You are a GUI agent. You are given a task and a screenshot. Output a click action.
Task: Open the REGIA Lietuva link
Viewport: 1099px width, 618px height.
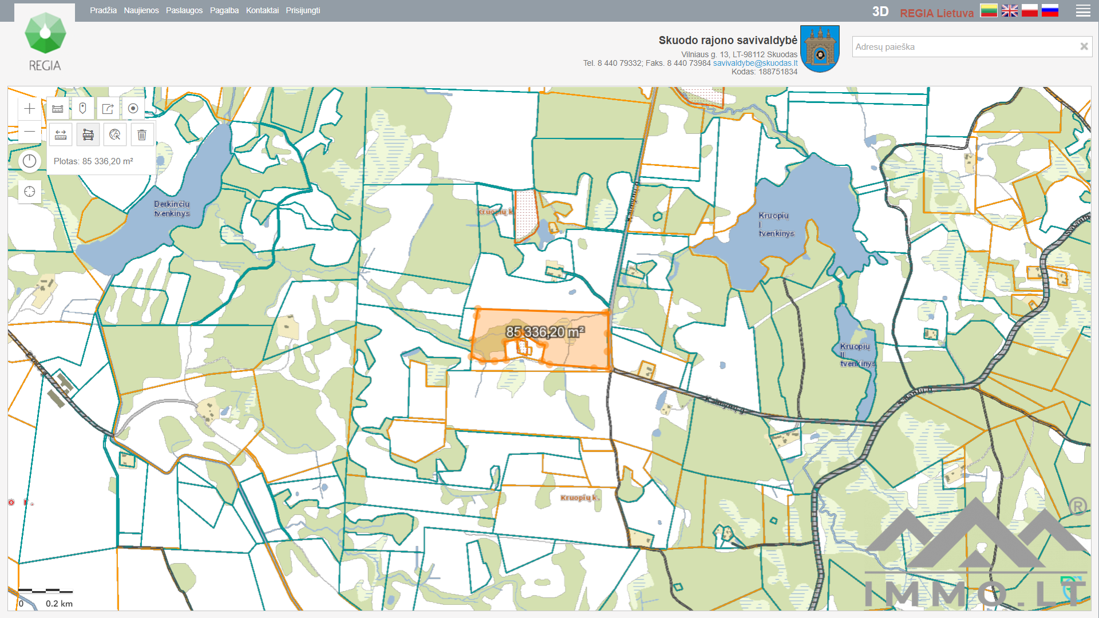point(936,13)
